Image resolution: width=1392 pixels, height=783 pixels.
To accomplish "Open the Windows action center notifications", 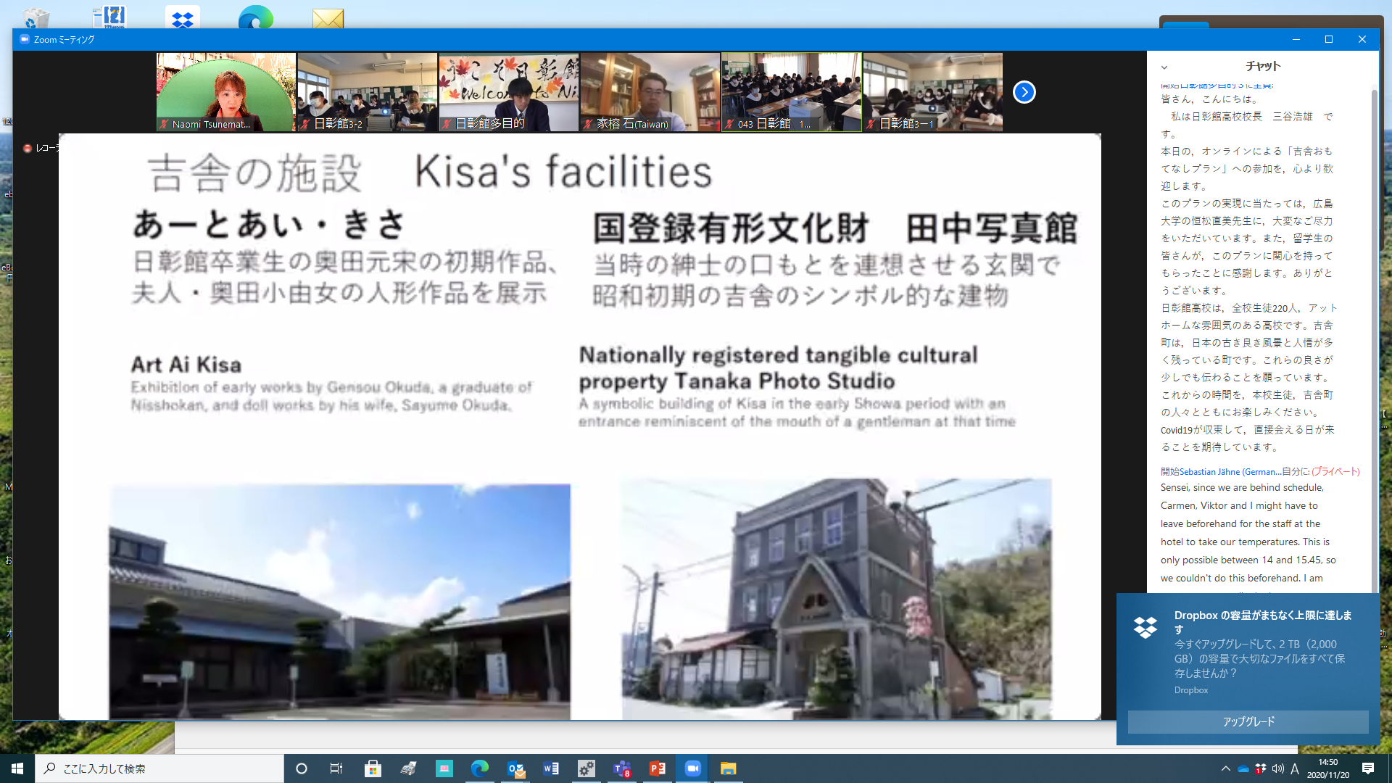I will [1368, 768].
